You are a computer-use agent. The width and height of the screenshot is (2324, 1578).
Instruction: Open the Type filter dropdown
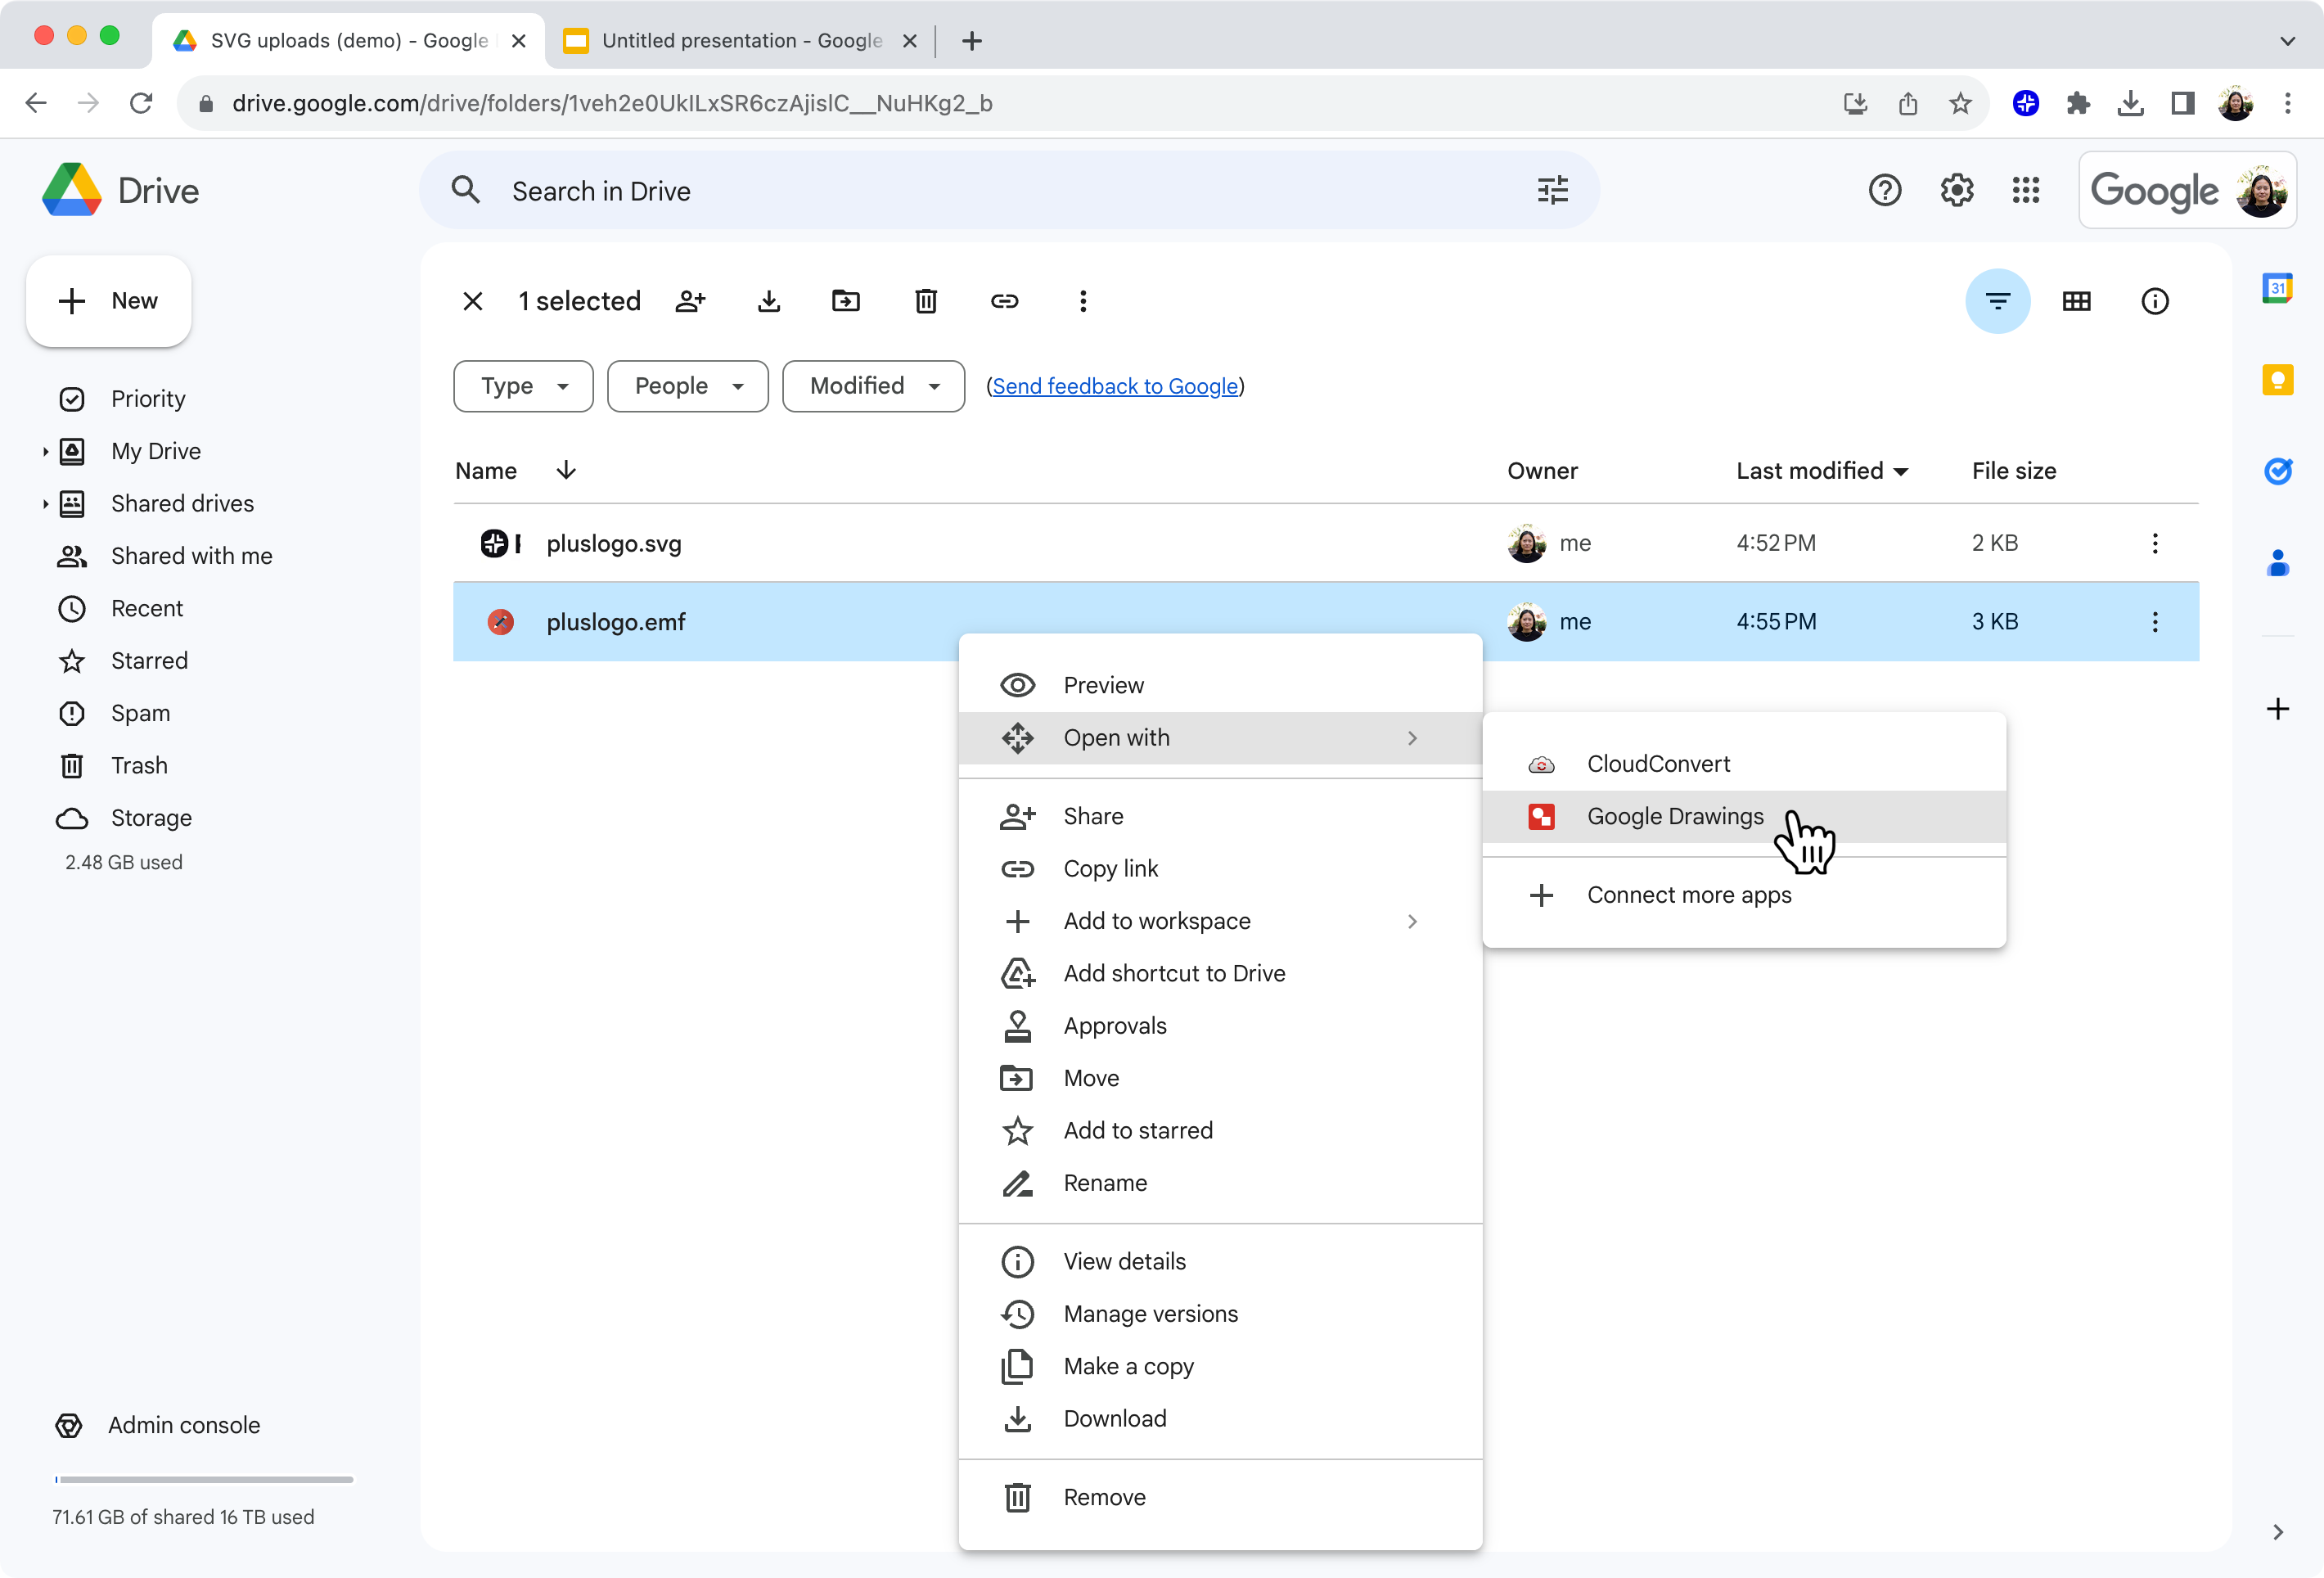[523, 386]
